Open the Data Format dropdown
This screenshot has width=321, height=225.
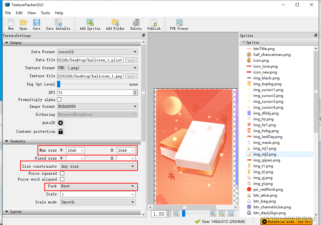pyautogui.click(x=97, y=52)
